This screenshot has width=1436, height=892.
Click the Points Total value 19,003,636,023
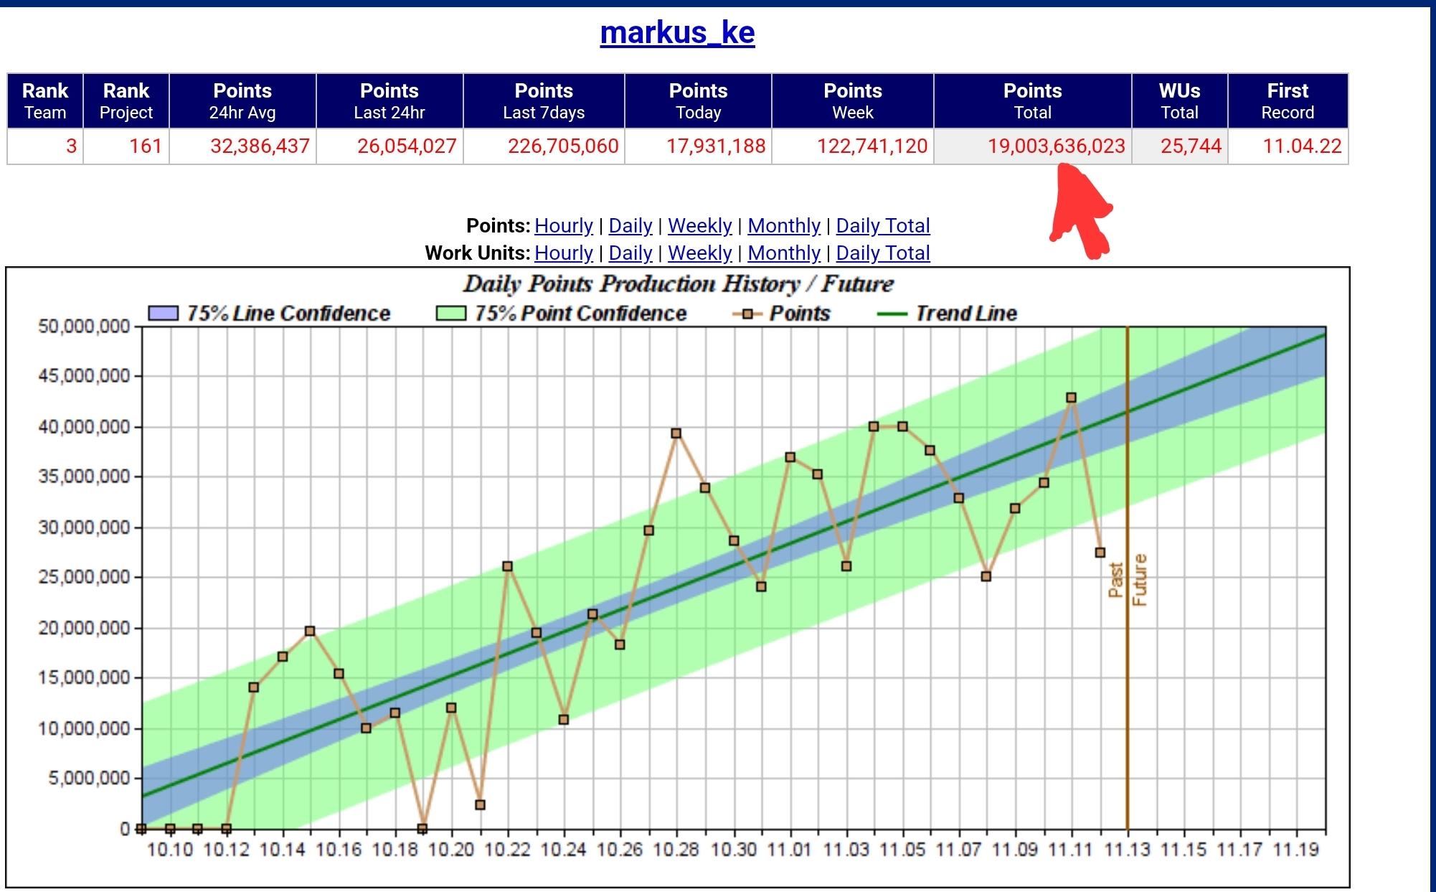click(1056, 146)
